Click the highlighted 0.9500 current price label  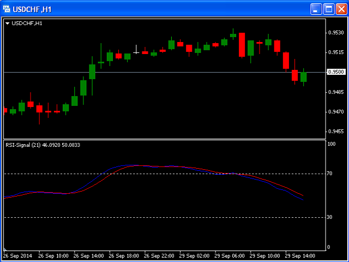click(x=336, y=72)
